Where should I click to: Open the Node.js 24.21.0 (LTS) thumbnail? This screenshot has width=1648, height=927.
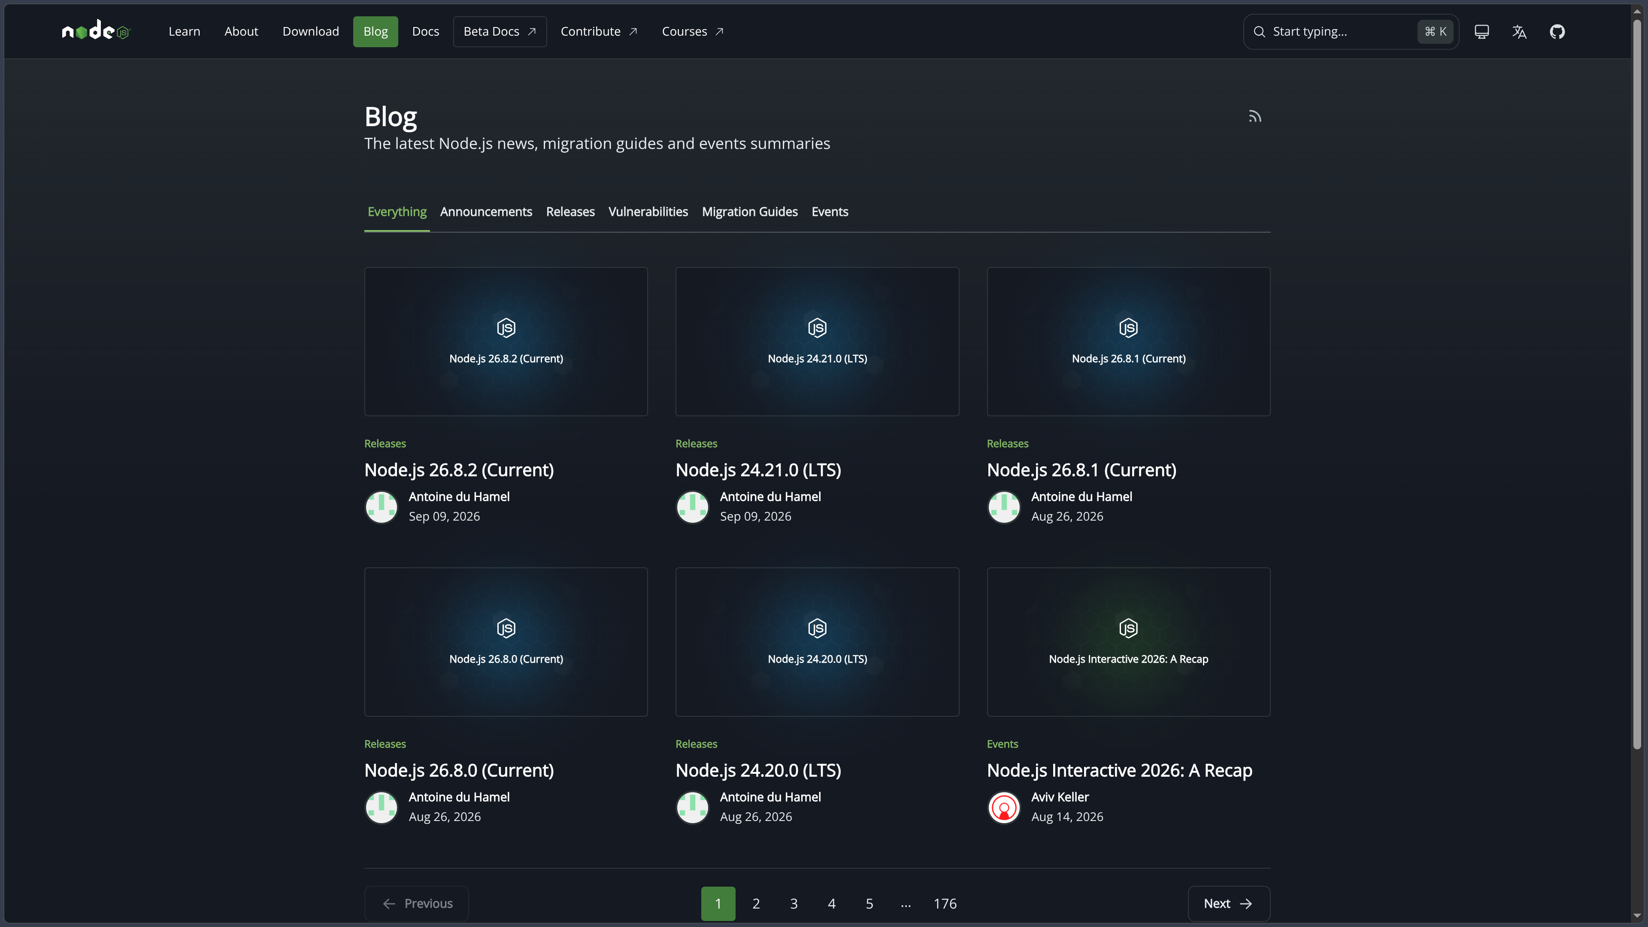coord(817,342)
